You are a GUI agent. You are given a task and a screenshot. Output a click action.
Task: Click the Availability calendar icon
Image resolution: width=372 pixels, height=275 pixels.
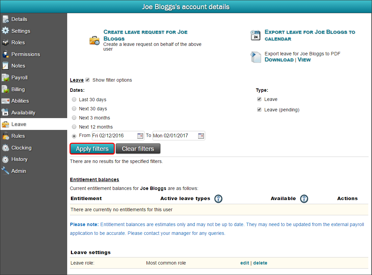5,112
